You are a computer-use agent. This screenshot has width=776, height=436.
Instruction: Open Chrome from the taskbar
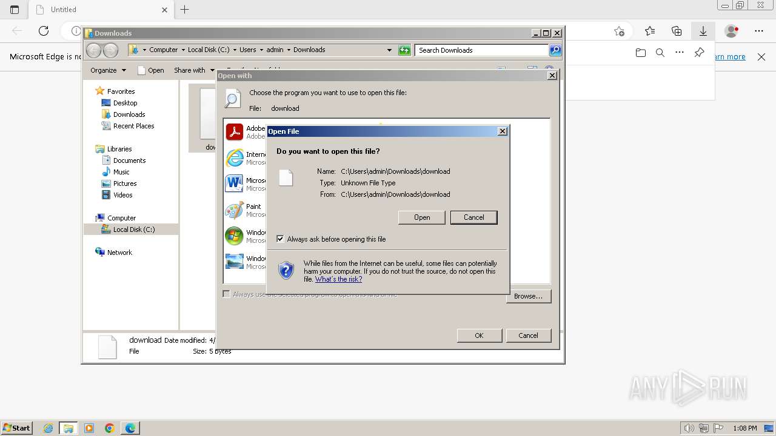[x=110, y=428]
